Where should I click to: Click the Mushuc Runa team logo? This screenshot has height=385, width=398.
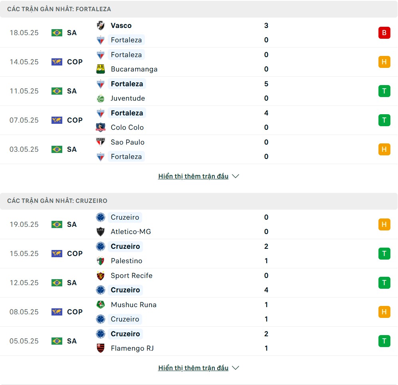click(101, 305)
